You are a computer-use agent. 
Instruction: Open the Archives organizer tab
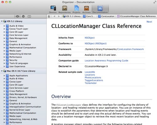coord(86,9)
